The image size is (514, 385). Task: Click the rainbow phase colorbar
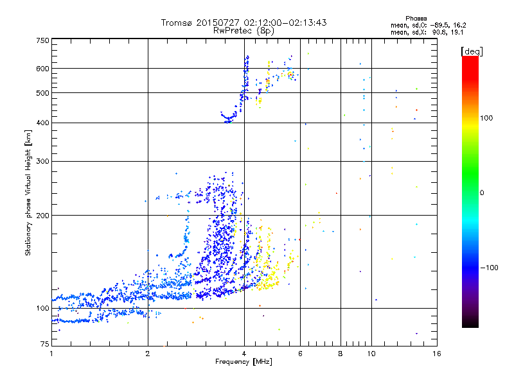coord(470,191)
